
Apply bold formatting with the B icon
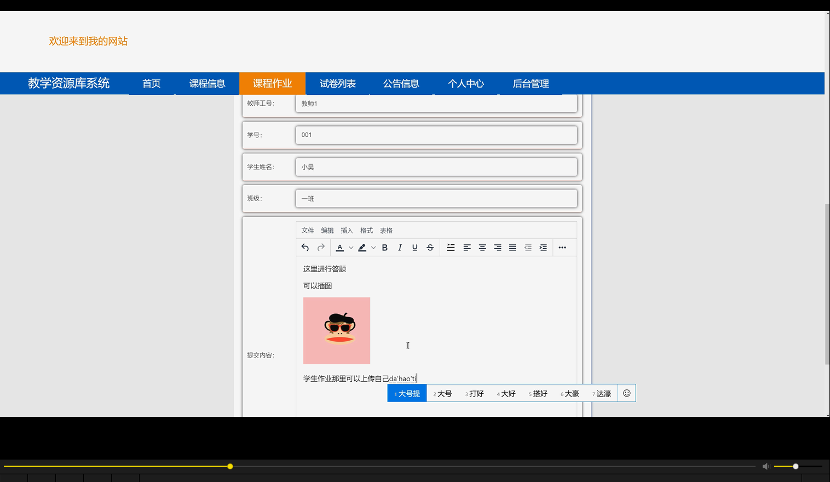coord(384,247)
